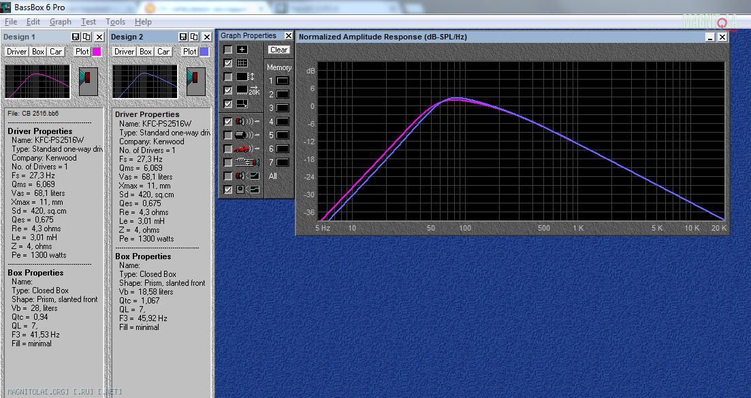
Task: Open the File menu
Action: click(x=10, y=22)
